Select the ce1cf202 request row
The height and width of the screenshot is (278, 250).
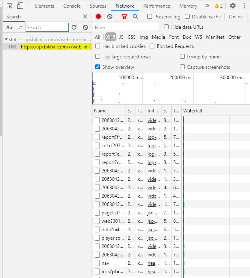pyautogui.click(x=171, y=146)
